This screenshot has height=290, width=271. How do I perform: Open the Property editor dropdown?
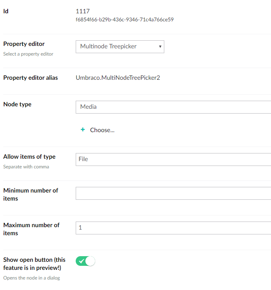[120, 46]
